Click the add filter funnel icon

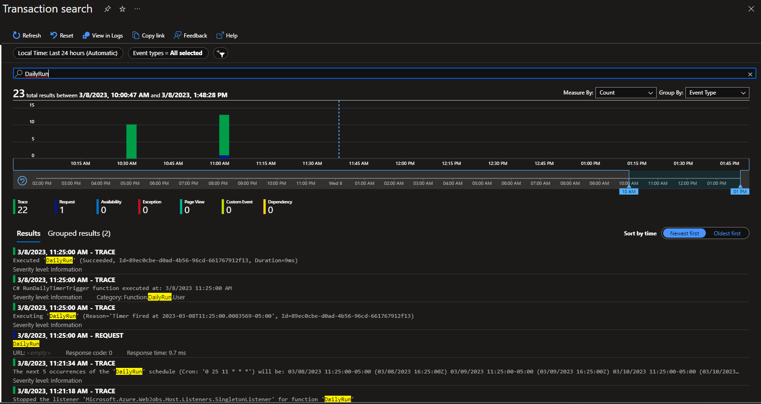221,53
